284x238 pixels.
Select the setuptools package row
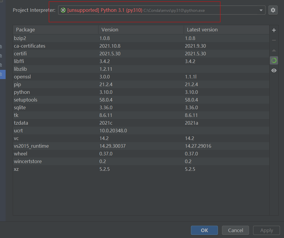pyautogui.click(x=141, y=100)
